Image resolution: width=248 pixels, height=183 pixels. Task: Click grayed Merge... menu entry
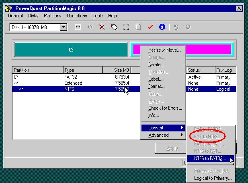point(163,101)
